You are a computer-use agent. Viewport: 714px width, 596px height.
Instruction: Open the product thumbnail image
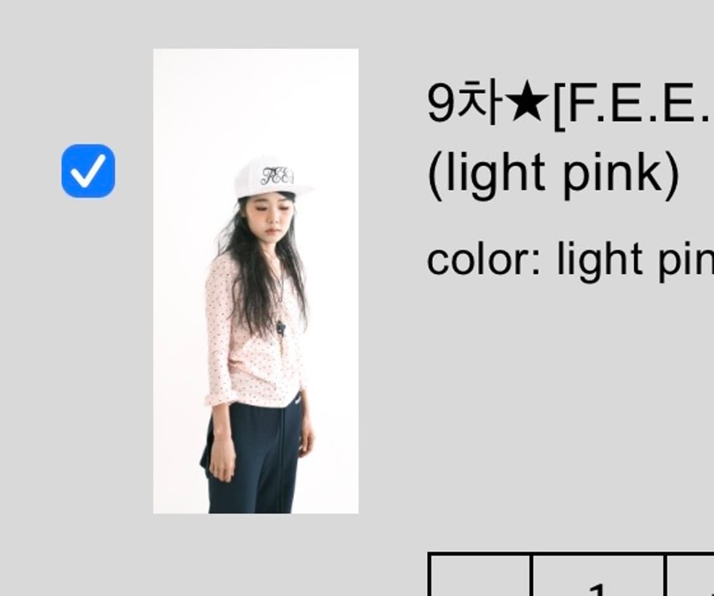[256, 281]
